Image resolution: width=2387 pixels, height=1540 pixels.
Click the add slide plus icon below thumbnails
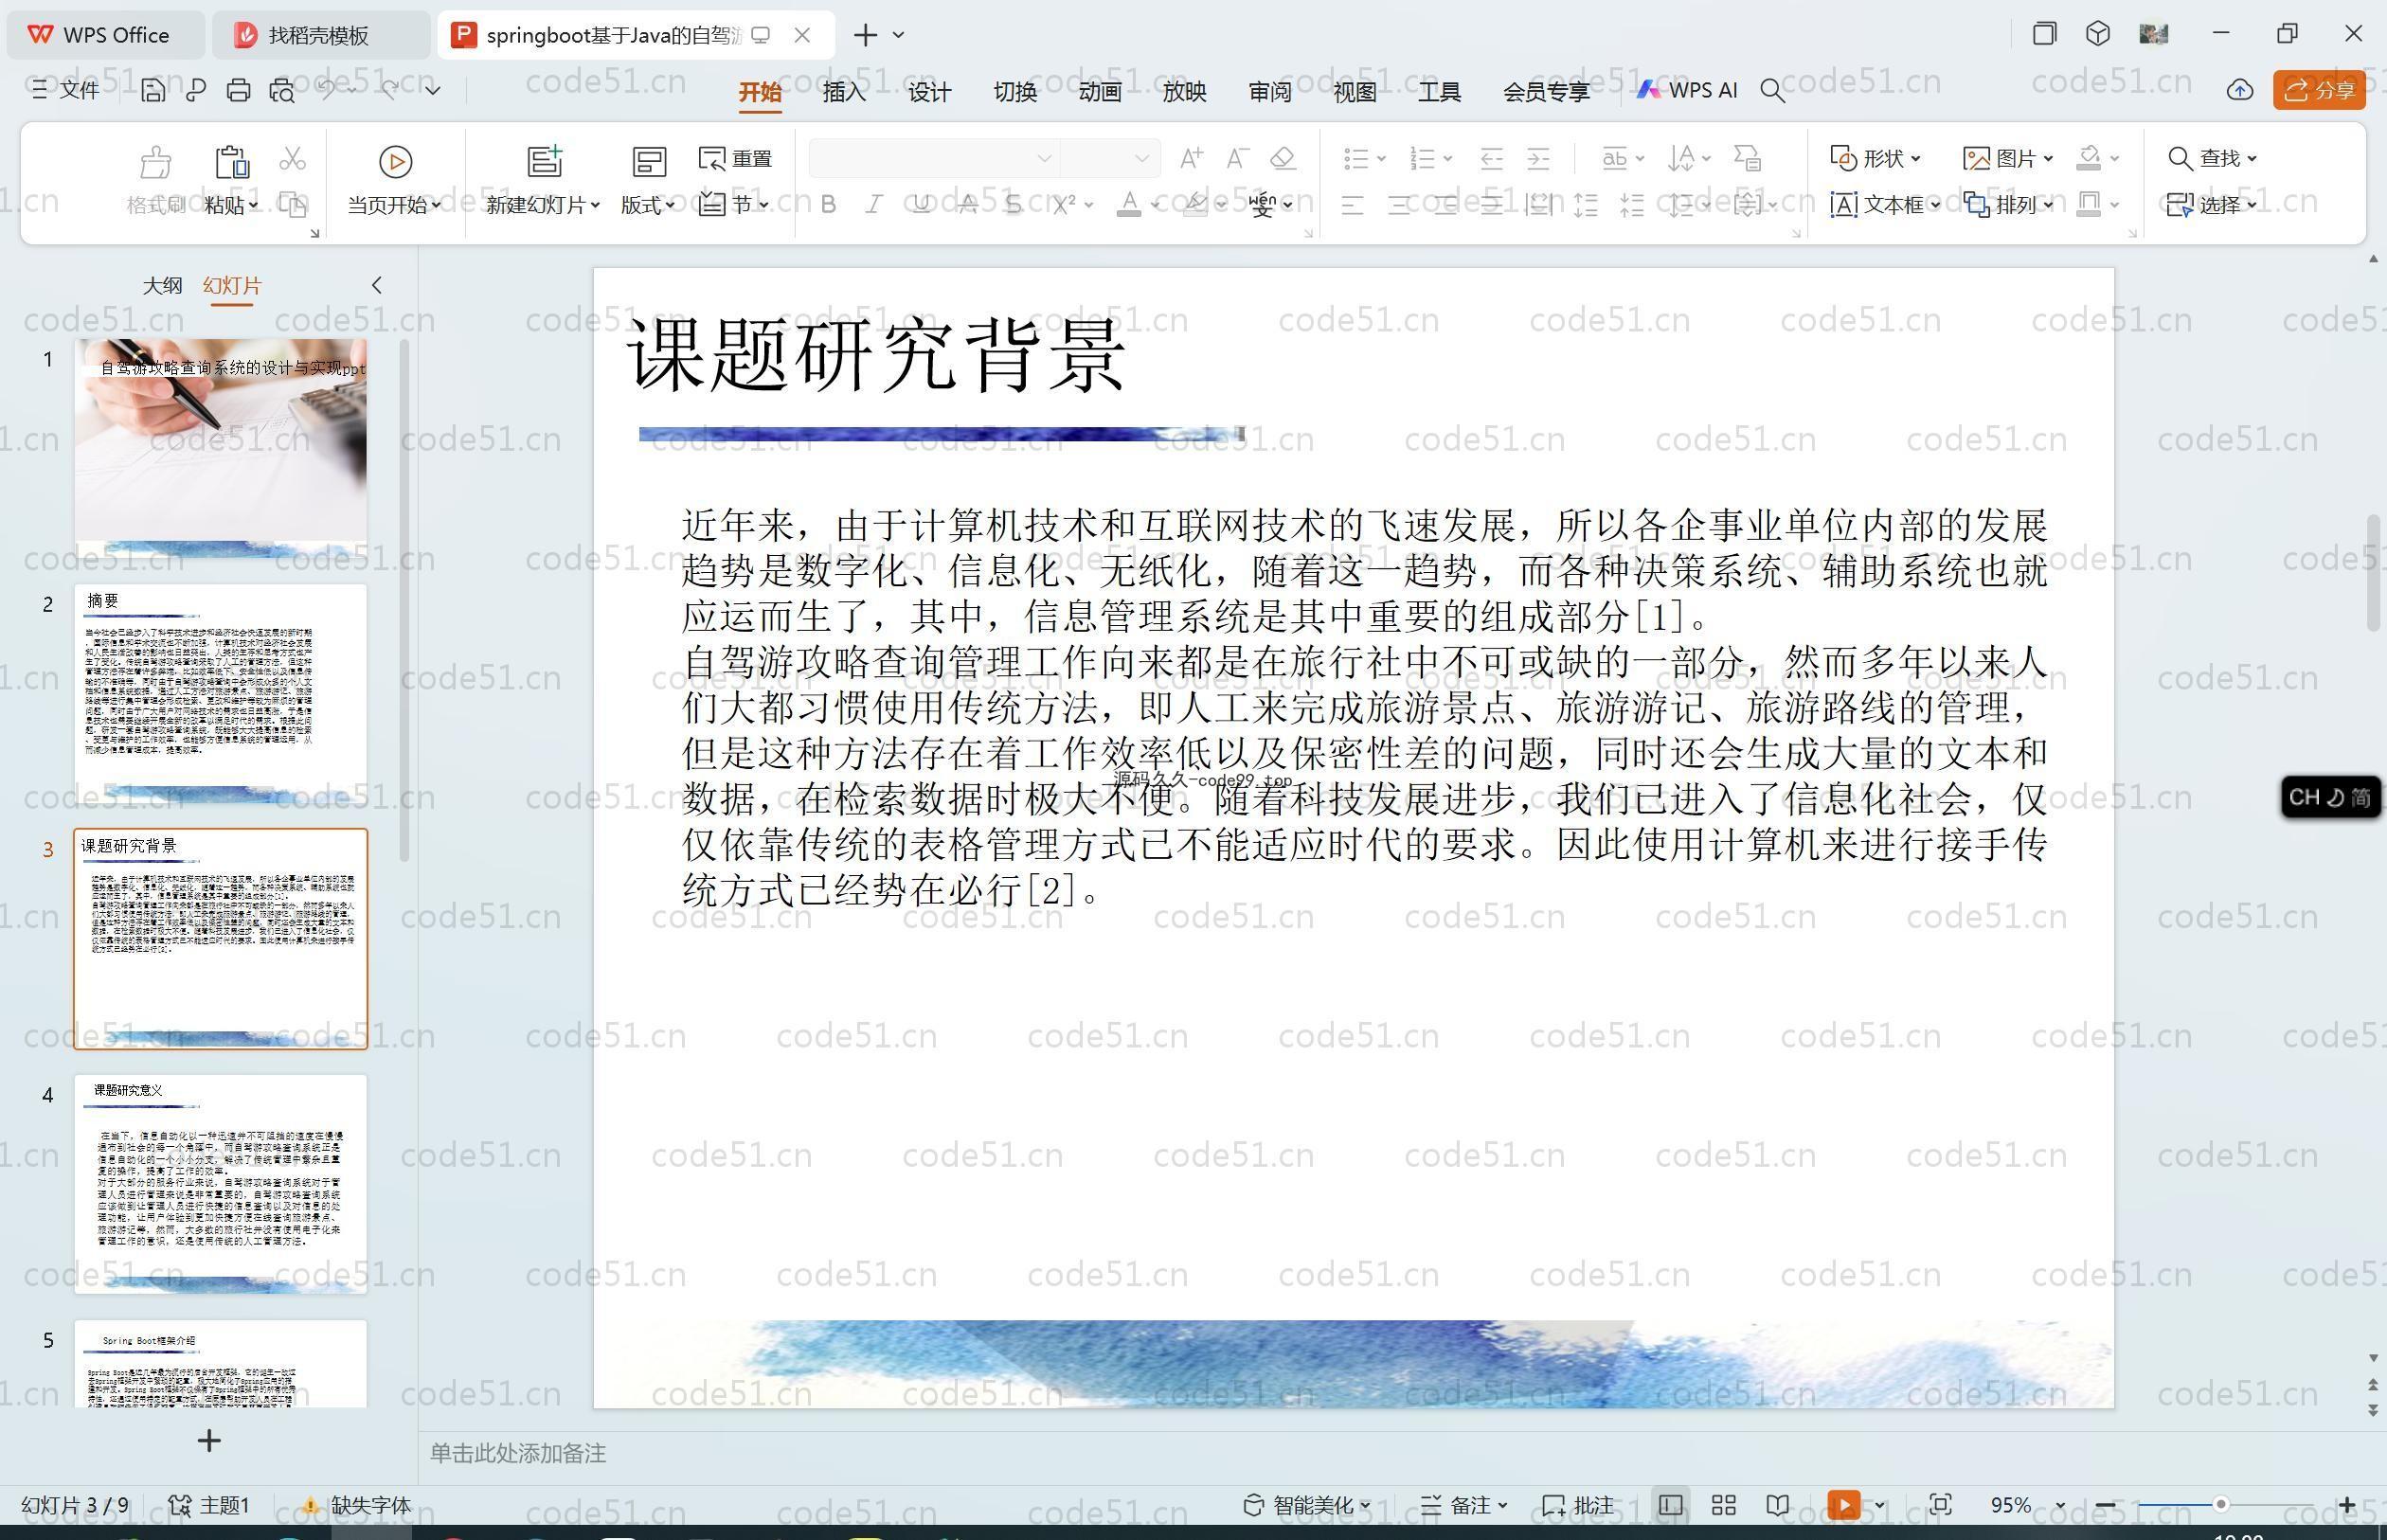pyautogui.click(x=209, y=1440)
